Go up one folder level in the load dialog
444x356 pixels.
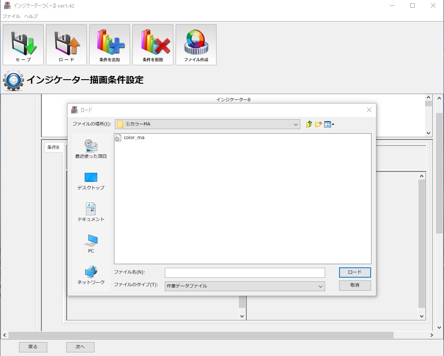pyautogui.click(x=308, y=124)
